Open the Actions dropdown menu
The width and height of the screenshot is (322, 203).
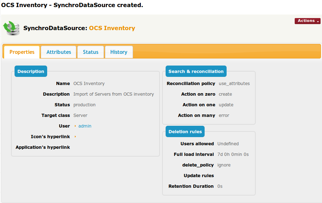[x=307, y=21]
